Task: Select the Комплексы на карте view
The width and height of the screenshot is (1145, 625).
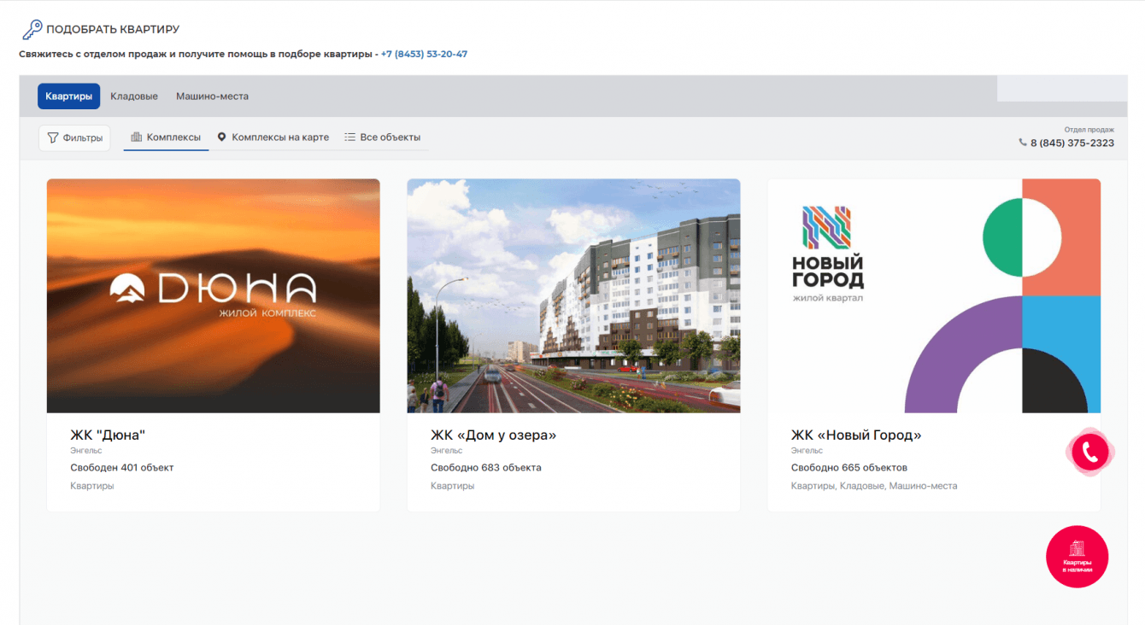Action: click(x=273, y=137)
